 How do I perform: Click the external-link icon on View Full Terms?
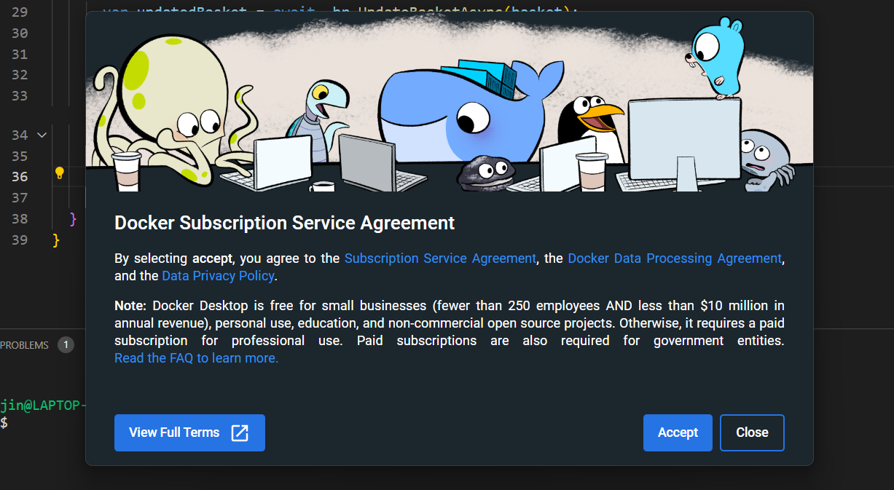[240, 432]
